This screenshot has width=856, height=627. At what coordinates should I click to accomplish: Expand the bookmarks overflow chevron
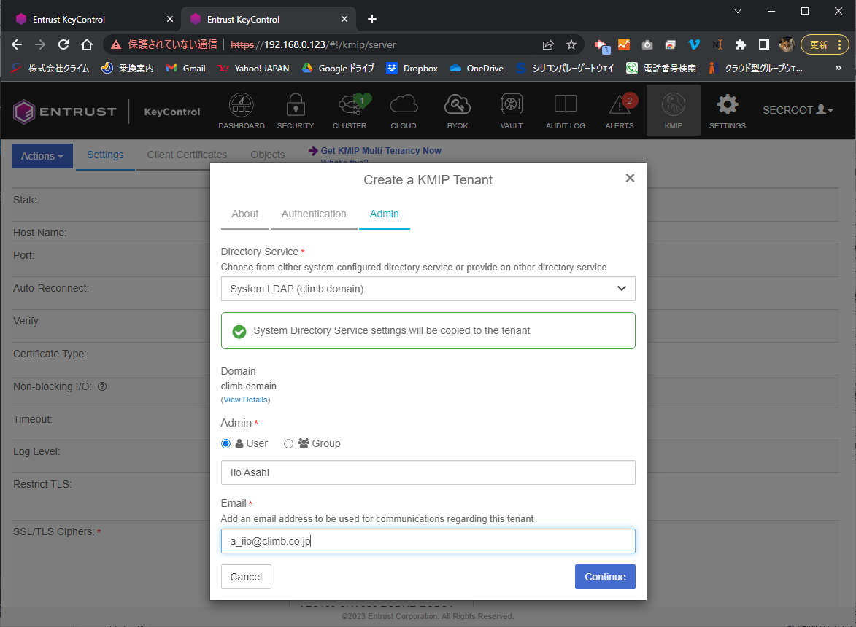838,68
